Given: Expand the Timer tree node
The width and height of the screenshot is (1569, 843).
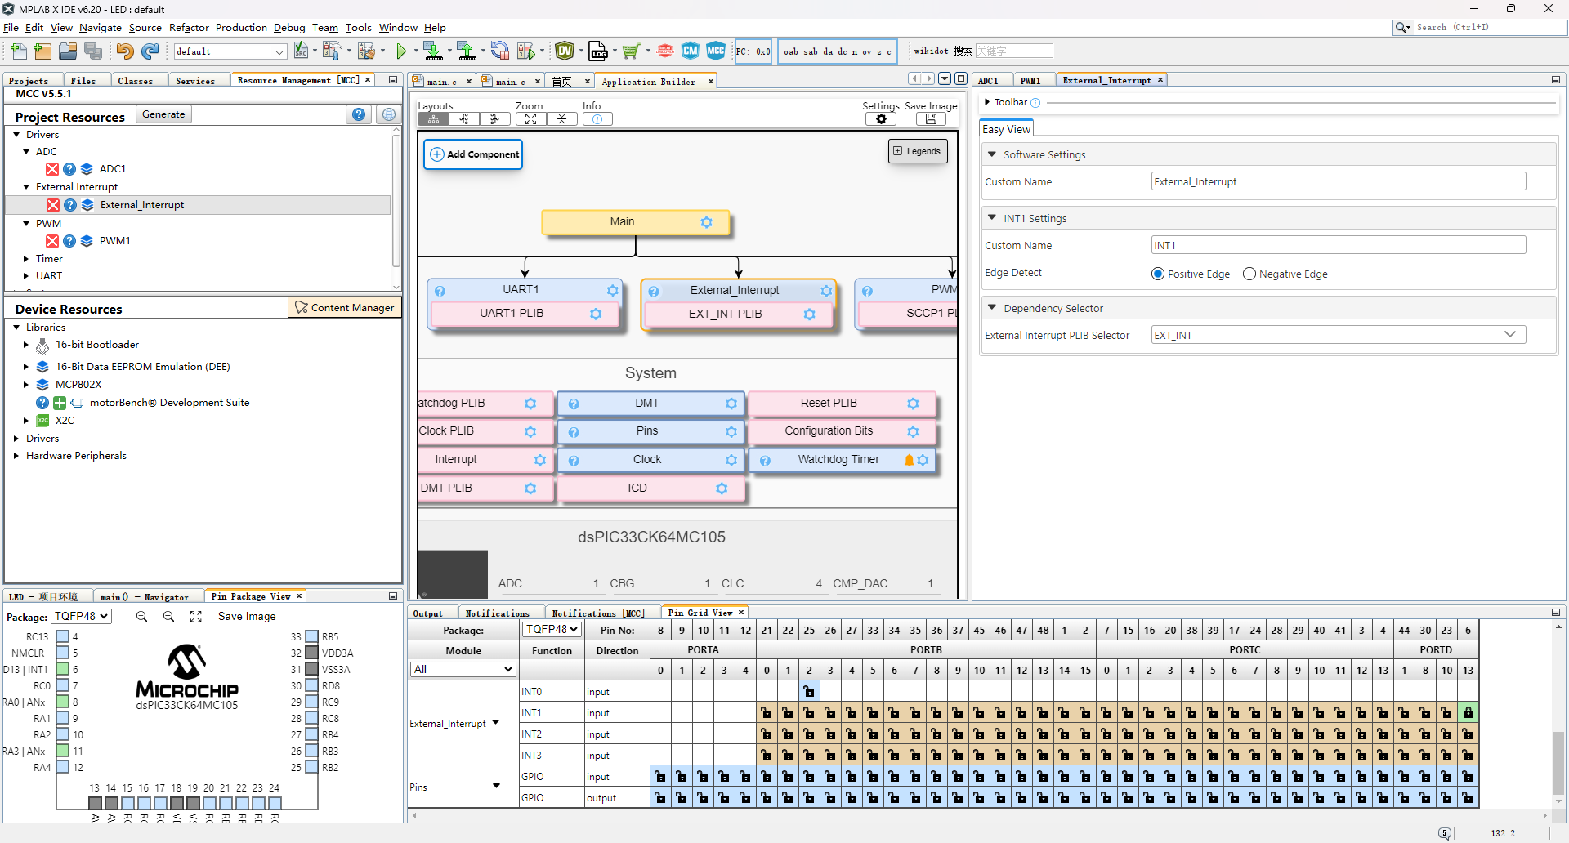Looking at the screenshot, I should (26, 259).
